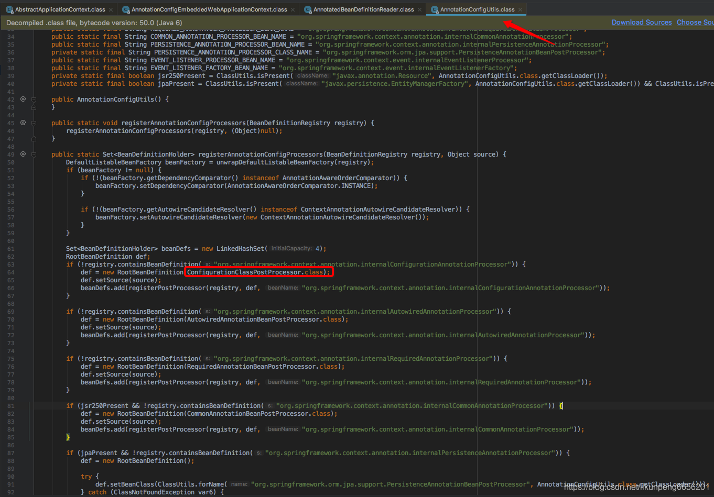
Task: Click line number 64 in the gutter
Action: [11, 272]
